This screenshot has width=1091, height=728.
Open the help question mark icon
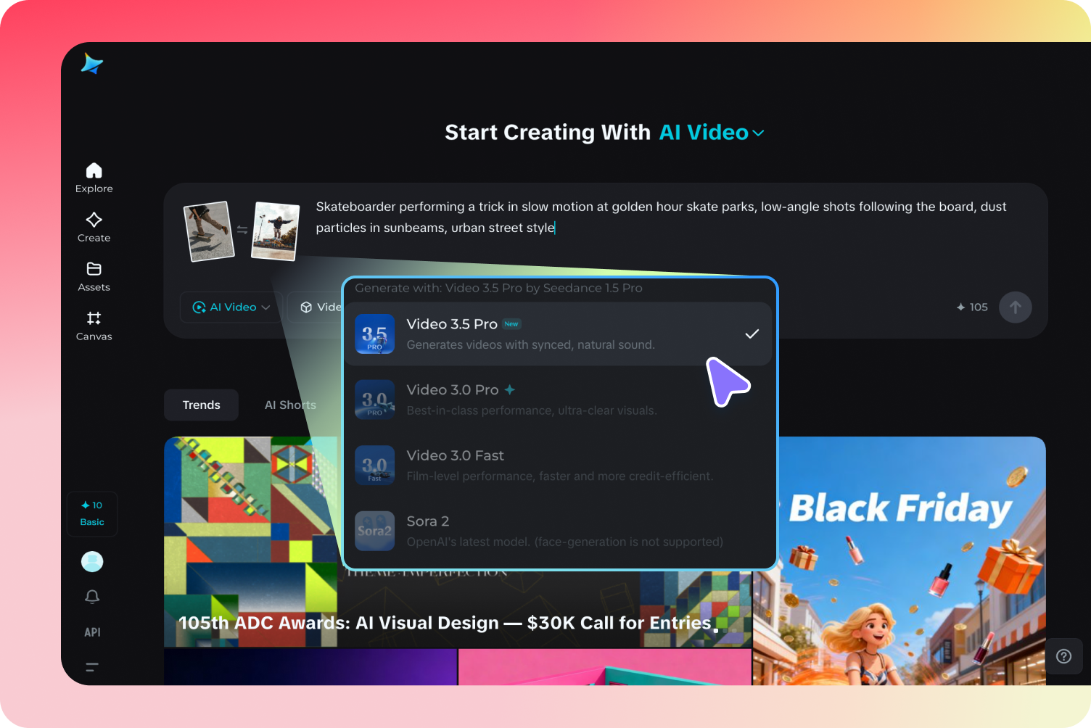pyautogui.click(x=1063, y=655)
